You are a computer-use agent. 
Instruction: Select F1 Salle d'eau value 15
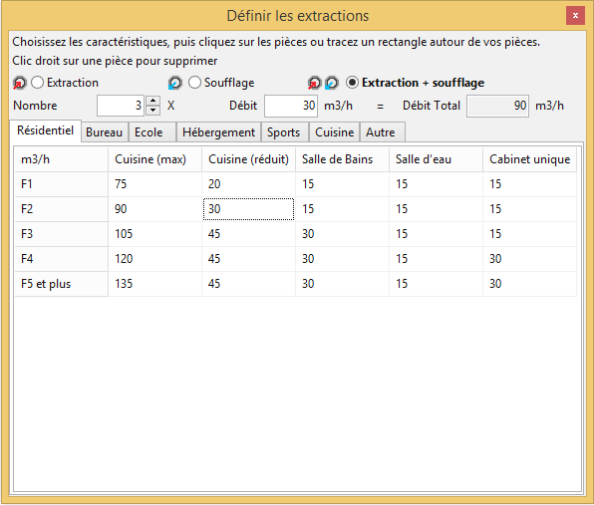[x=436, y=184]
